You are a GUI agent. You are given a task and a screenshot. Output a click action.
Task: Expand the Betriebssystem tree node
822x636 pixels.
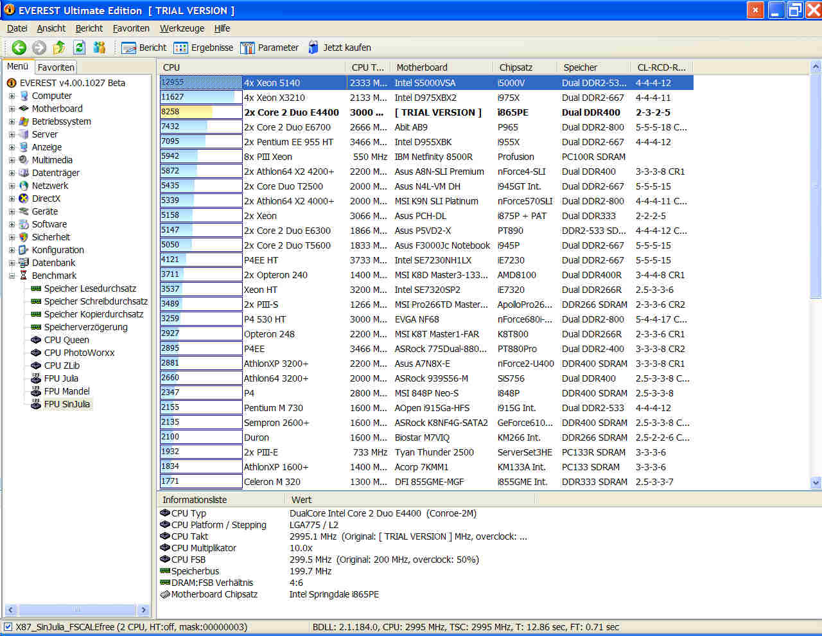(12, 121)
